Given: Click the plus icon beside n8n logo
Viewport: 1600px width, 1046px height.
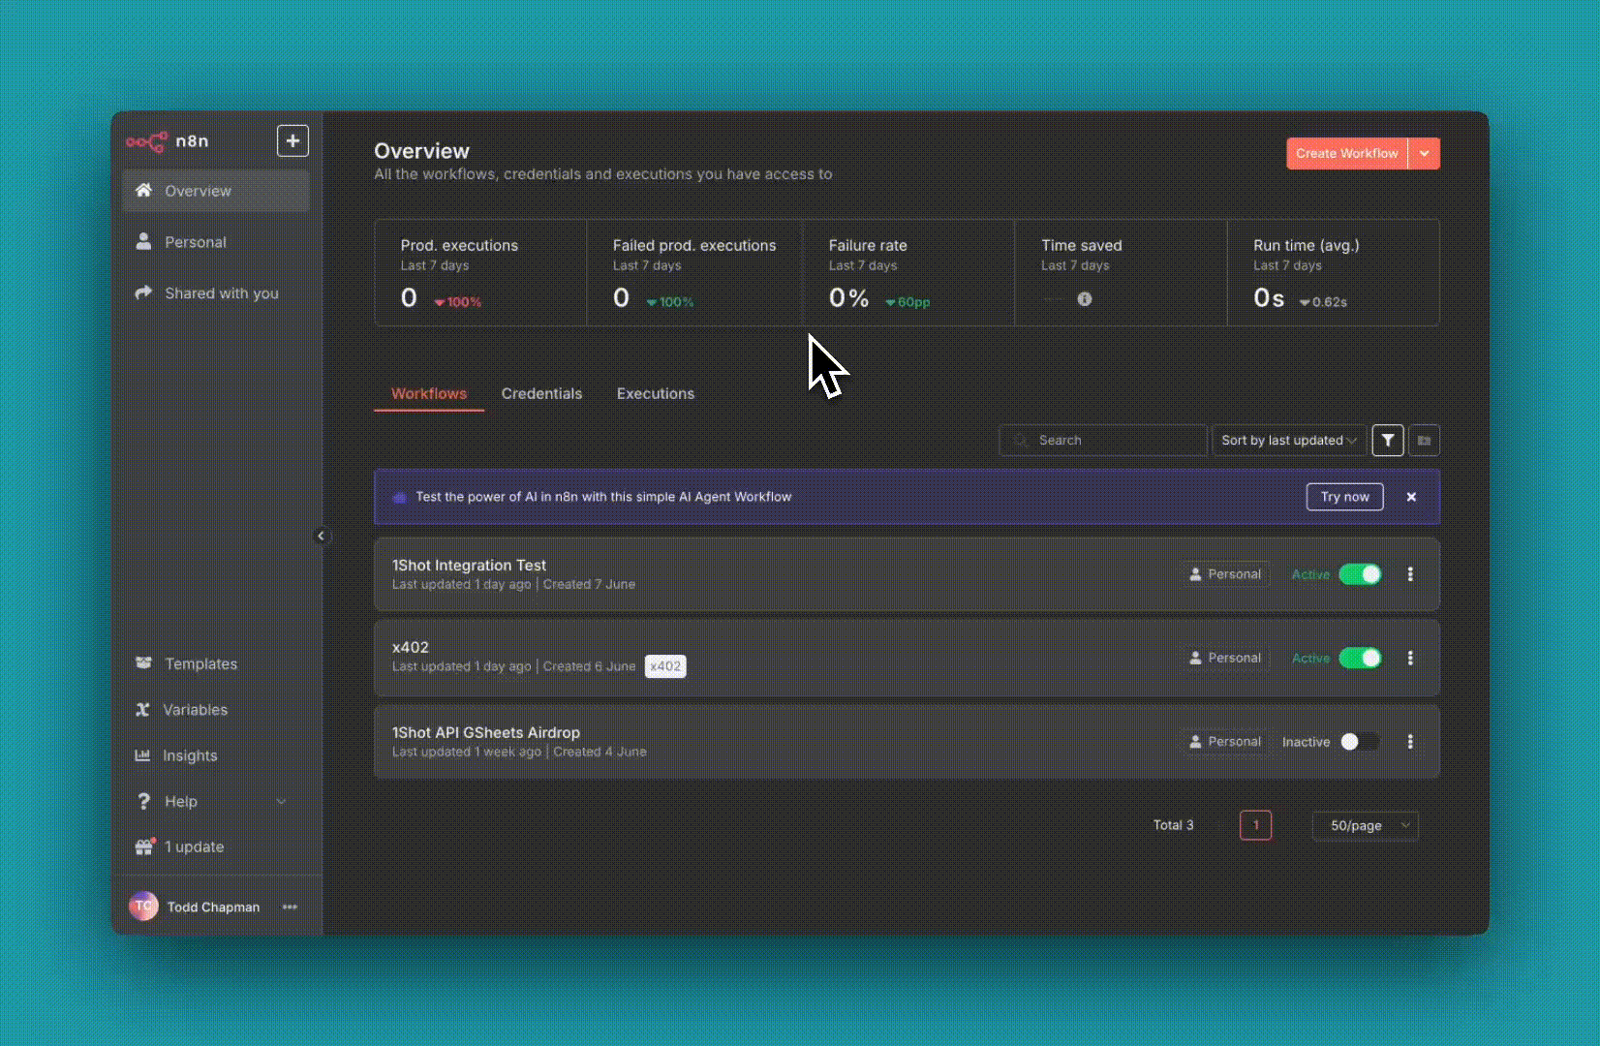Looking at the screenshot, I should tap(292, 140).
